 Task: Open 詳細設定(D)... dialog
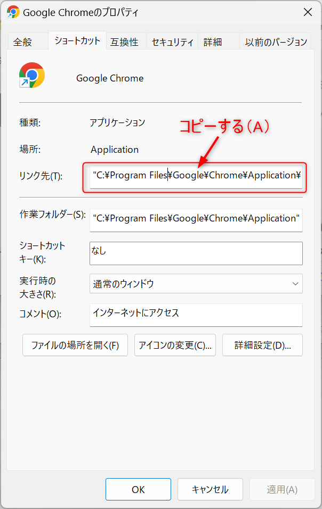262,345
